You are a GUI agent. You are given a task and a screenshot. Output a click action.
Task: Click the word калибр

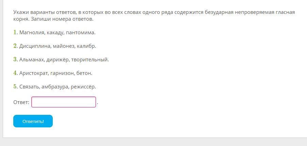[86, 46]
